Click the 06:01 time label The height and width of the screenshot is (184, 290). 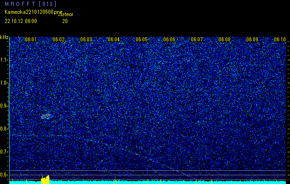tap(31, 39)
